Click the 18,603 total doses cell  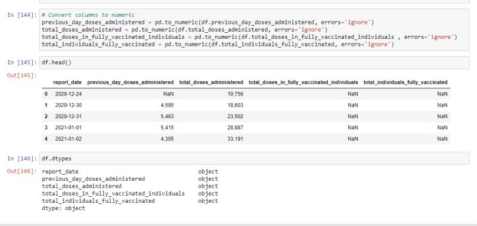[x=236, y=105]
